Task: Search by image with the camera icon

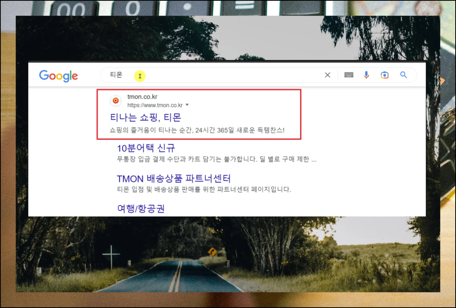Action: tap(385, 75)
